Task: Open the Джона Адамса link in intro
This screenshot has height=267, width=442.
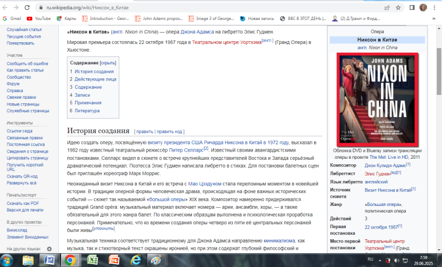Action: click(x=197, y=32)
